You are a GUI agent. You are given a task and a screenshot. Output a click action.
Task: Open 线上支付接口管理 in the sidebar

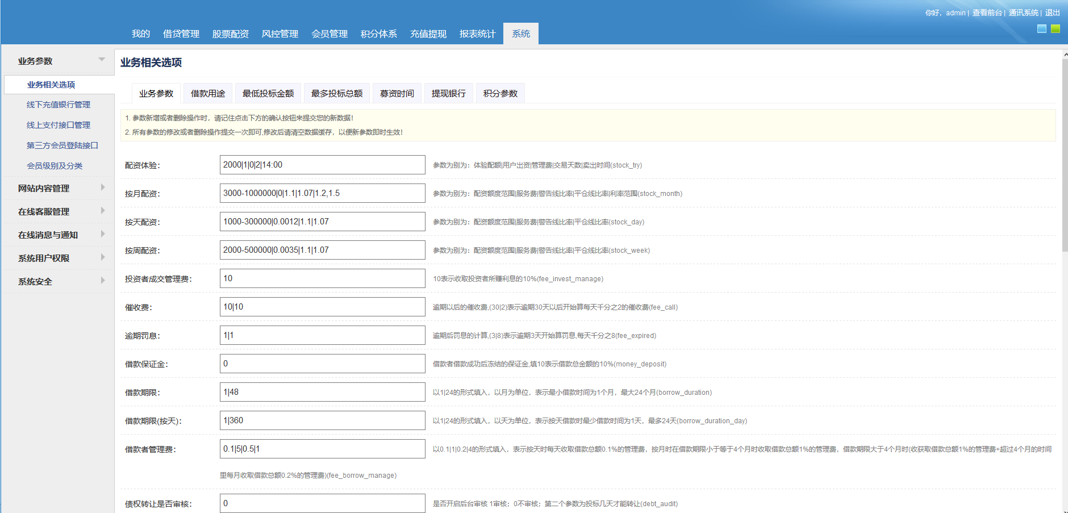pyautogui.click(x=59, y=125)
